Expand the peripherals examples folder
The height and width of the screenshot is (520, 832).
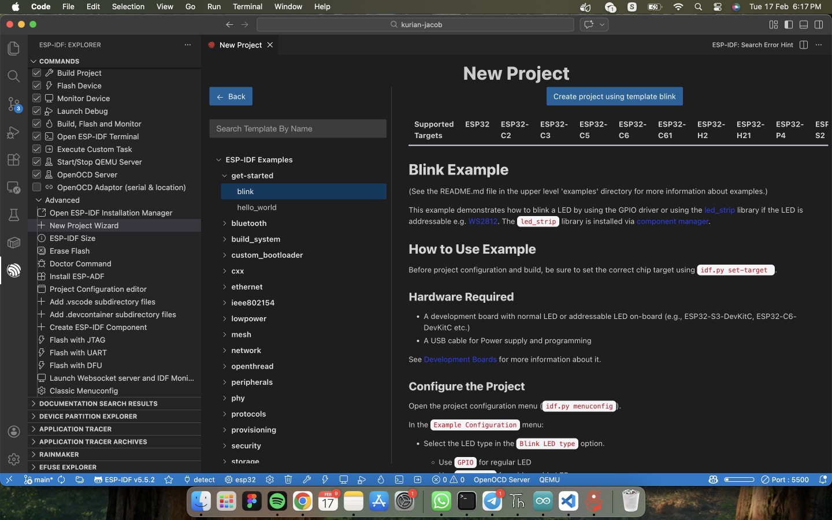pyautogui.click(x=251, y=382)
